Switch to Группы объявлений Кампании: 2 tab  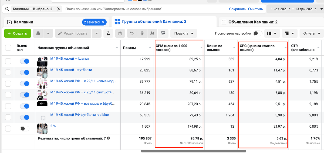[164, 22]
